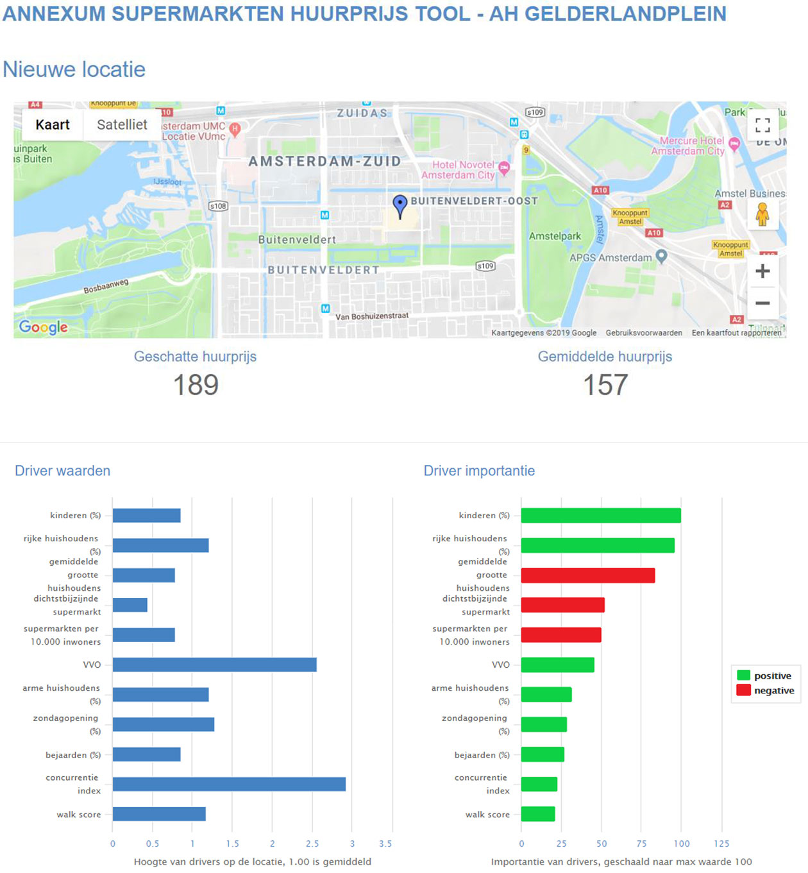
Task: Switch map to Satelliet view
Action: click(x=122, y=124)
